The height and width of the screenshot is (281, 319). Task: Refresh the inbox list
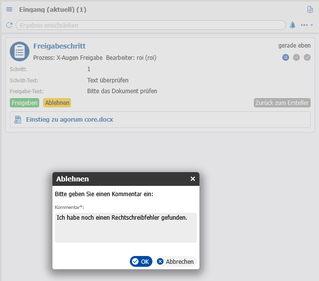[9, 25]
